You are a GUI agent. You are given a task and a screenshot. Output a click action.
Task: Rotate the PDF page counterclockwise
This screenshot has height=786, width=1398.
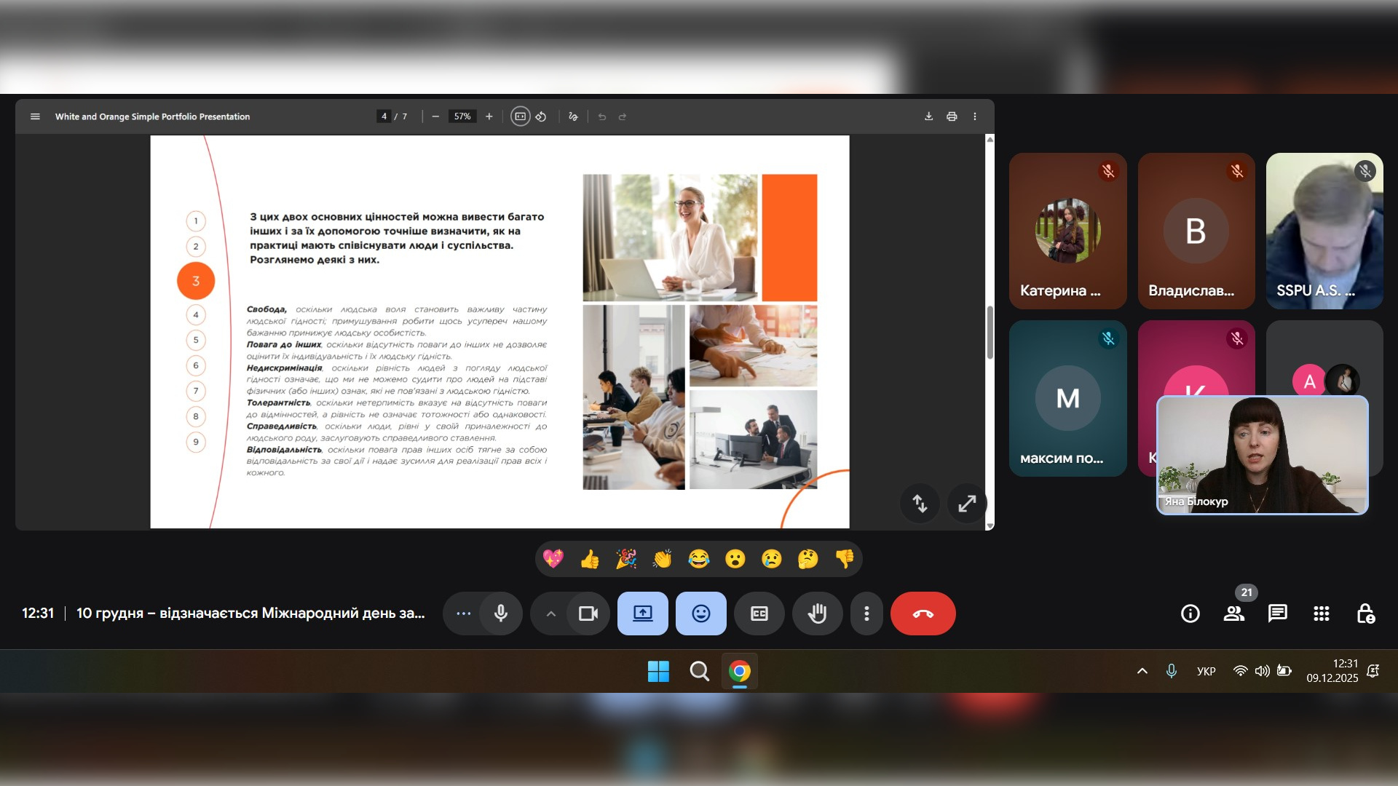tap(541, 116)
